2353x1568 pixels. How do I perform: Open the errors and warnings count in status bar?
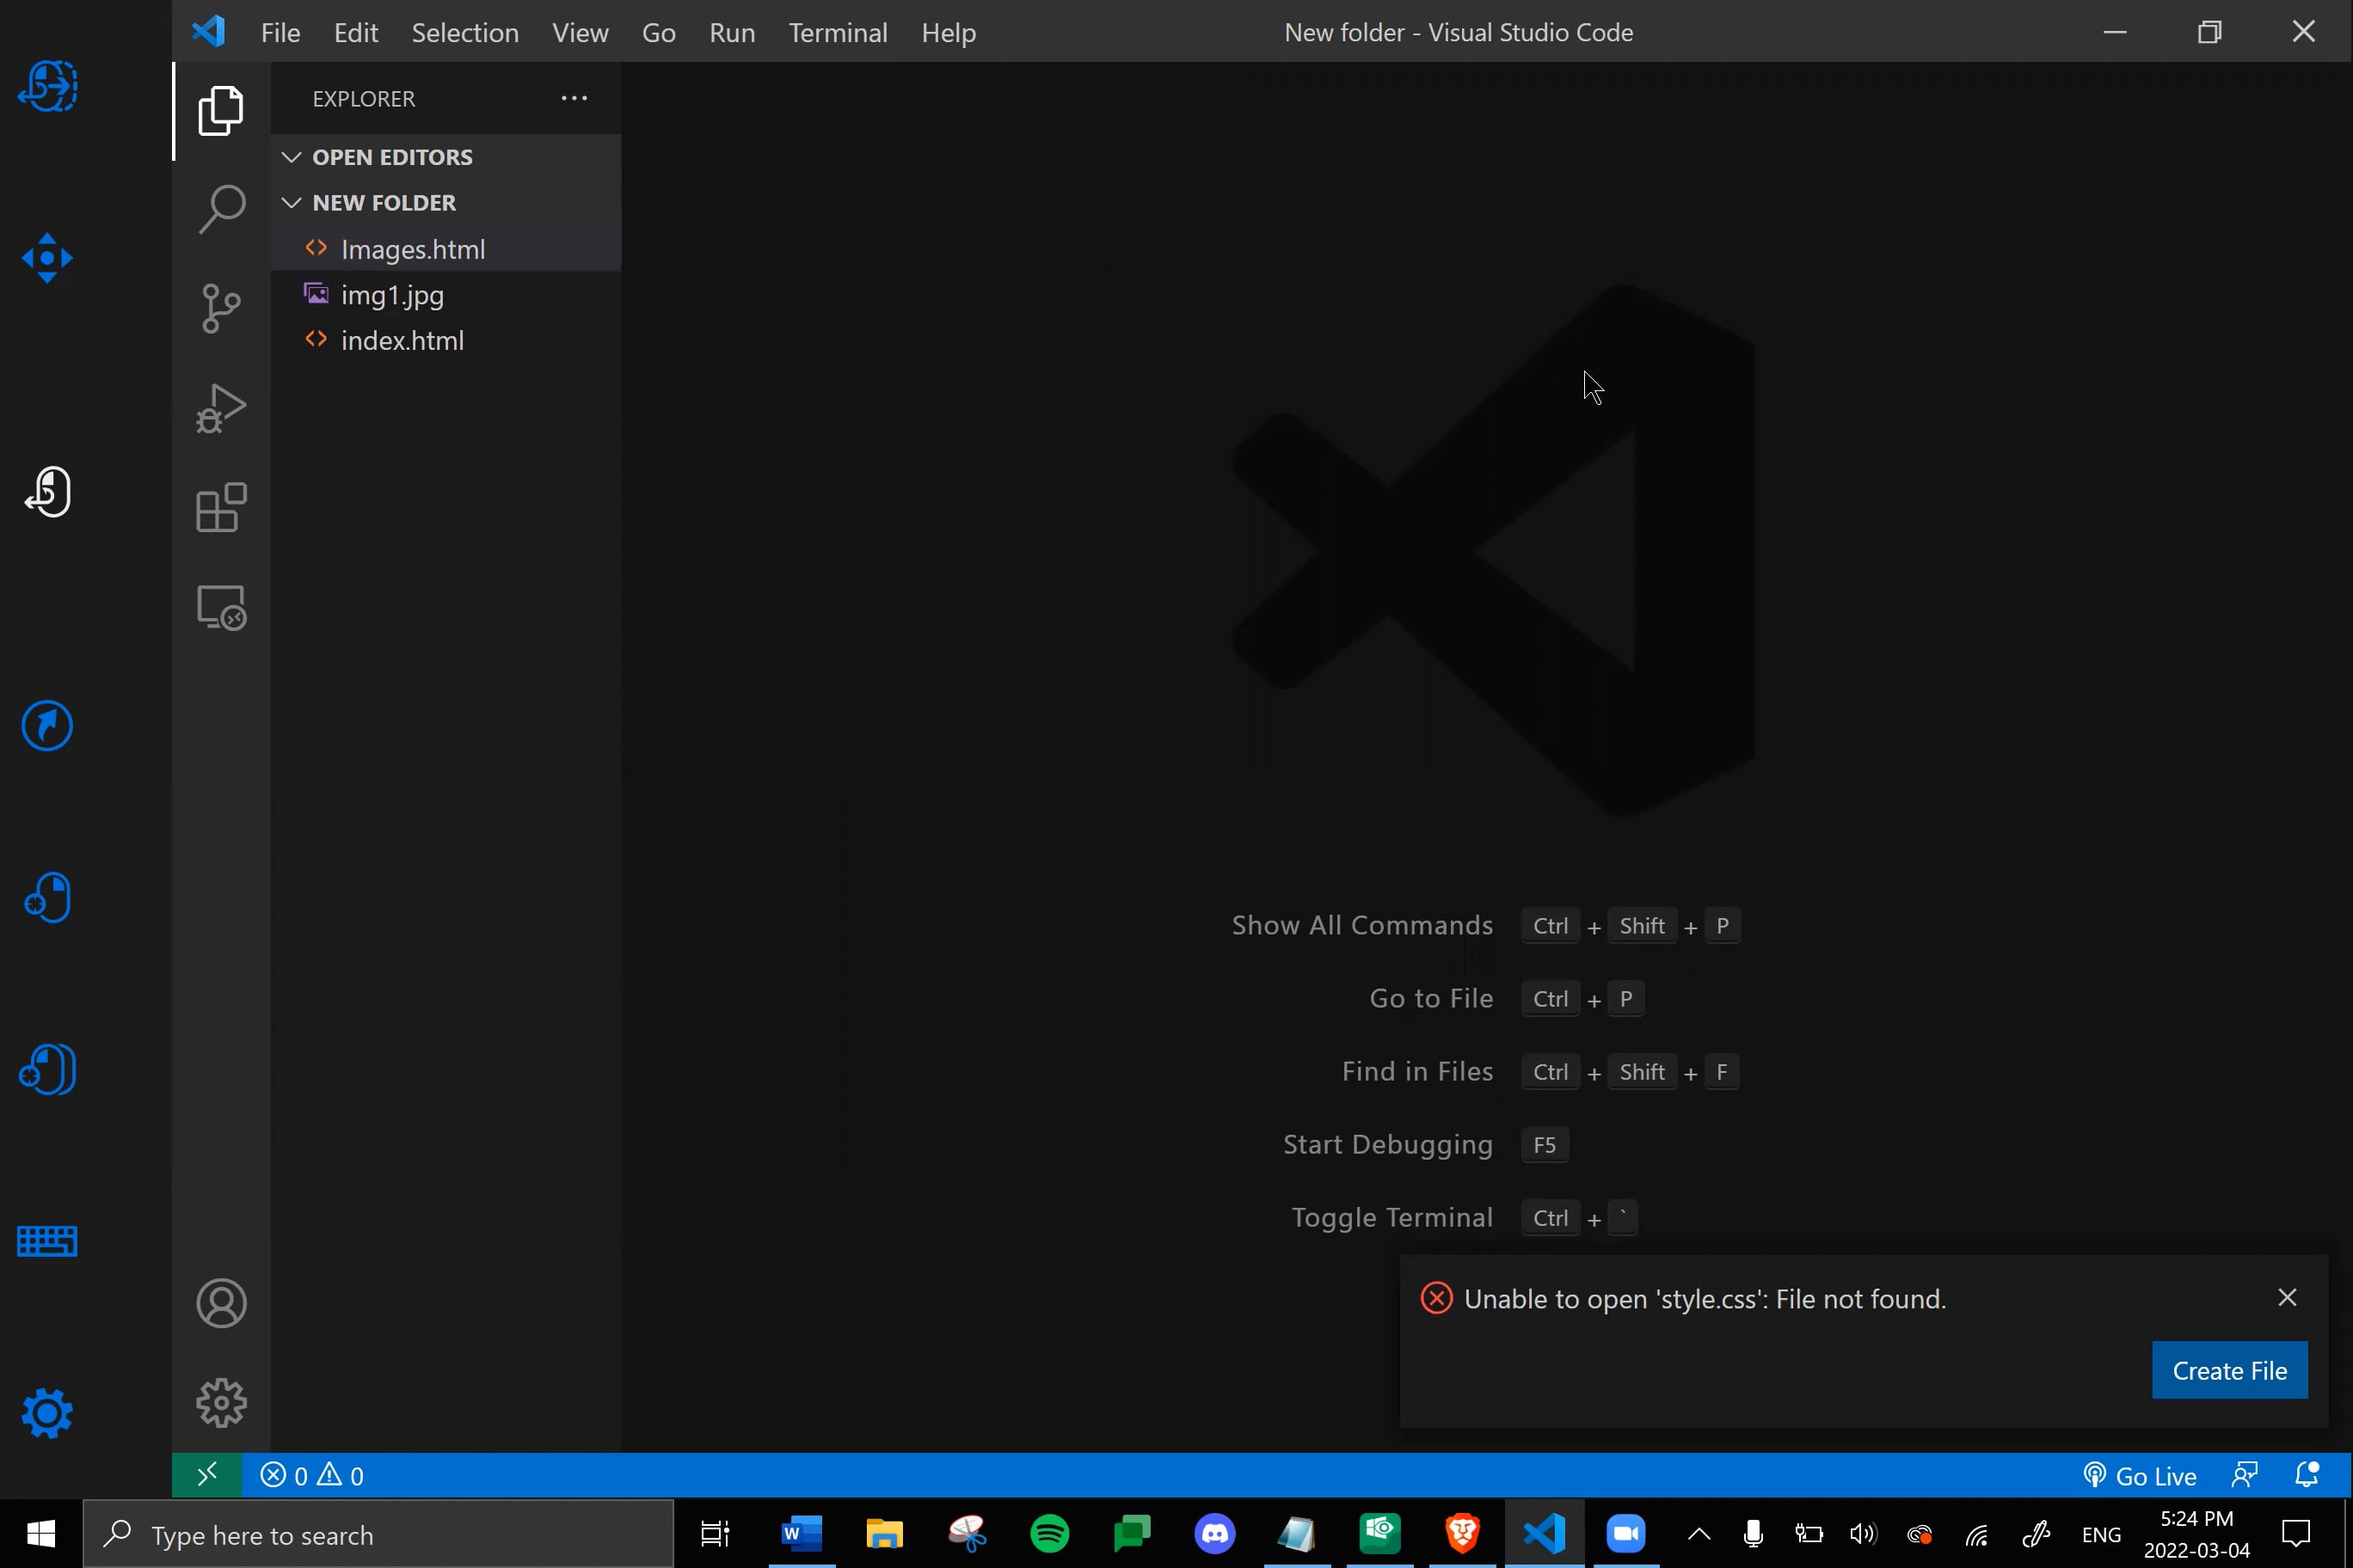[312, 1475]
